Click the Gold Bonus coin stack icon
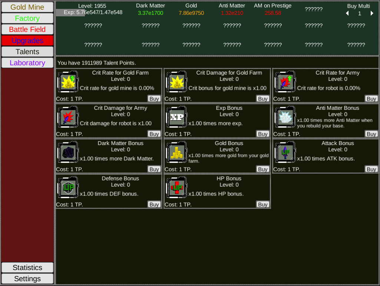The image size is (380, 286). (176, 152)
